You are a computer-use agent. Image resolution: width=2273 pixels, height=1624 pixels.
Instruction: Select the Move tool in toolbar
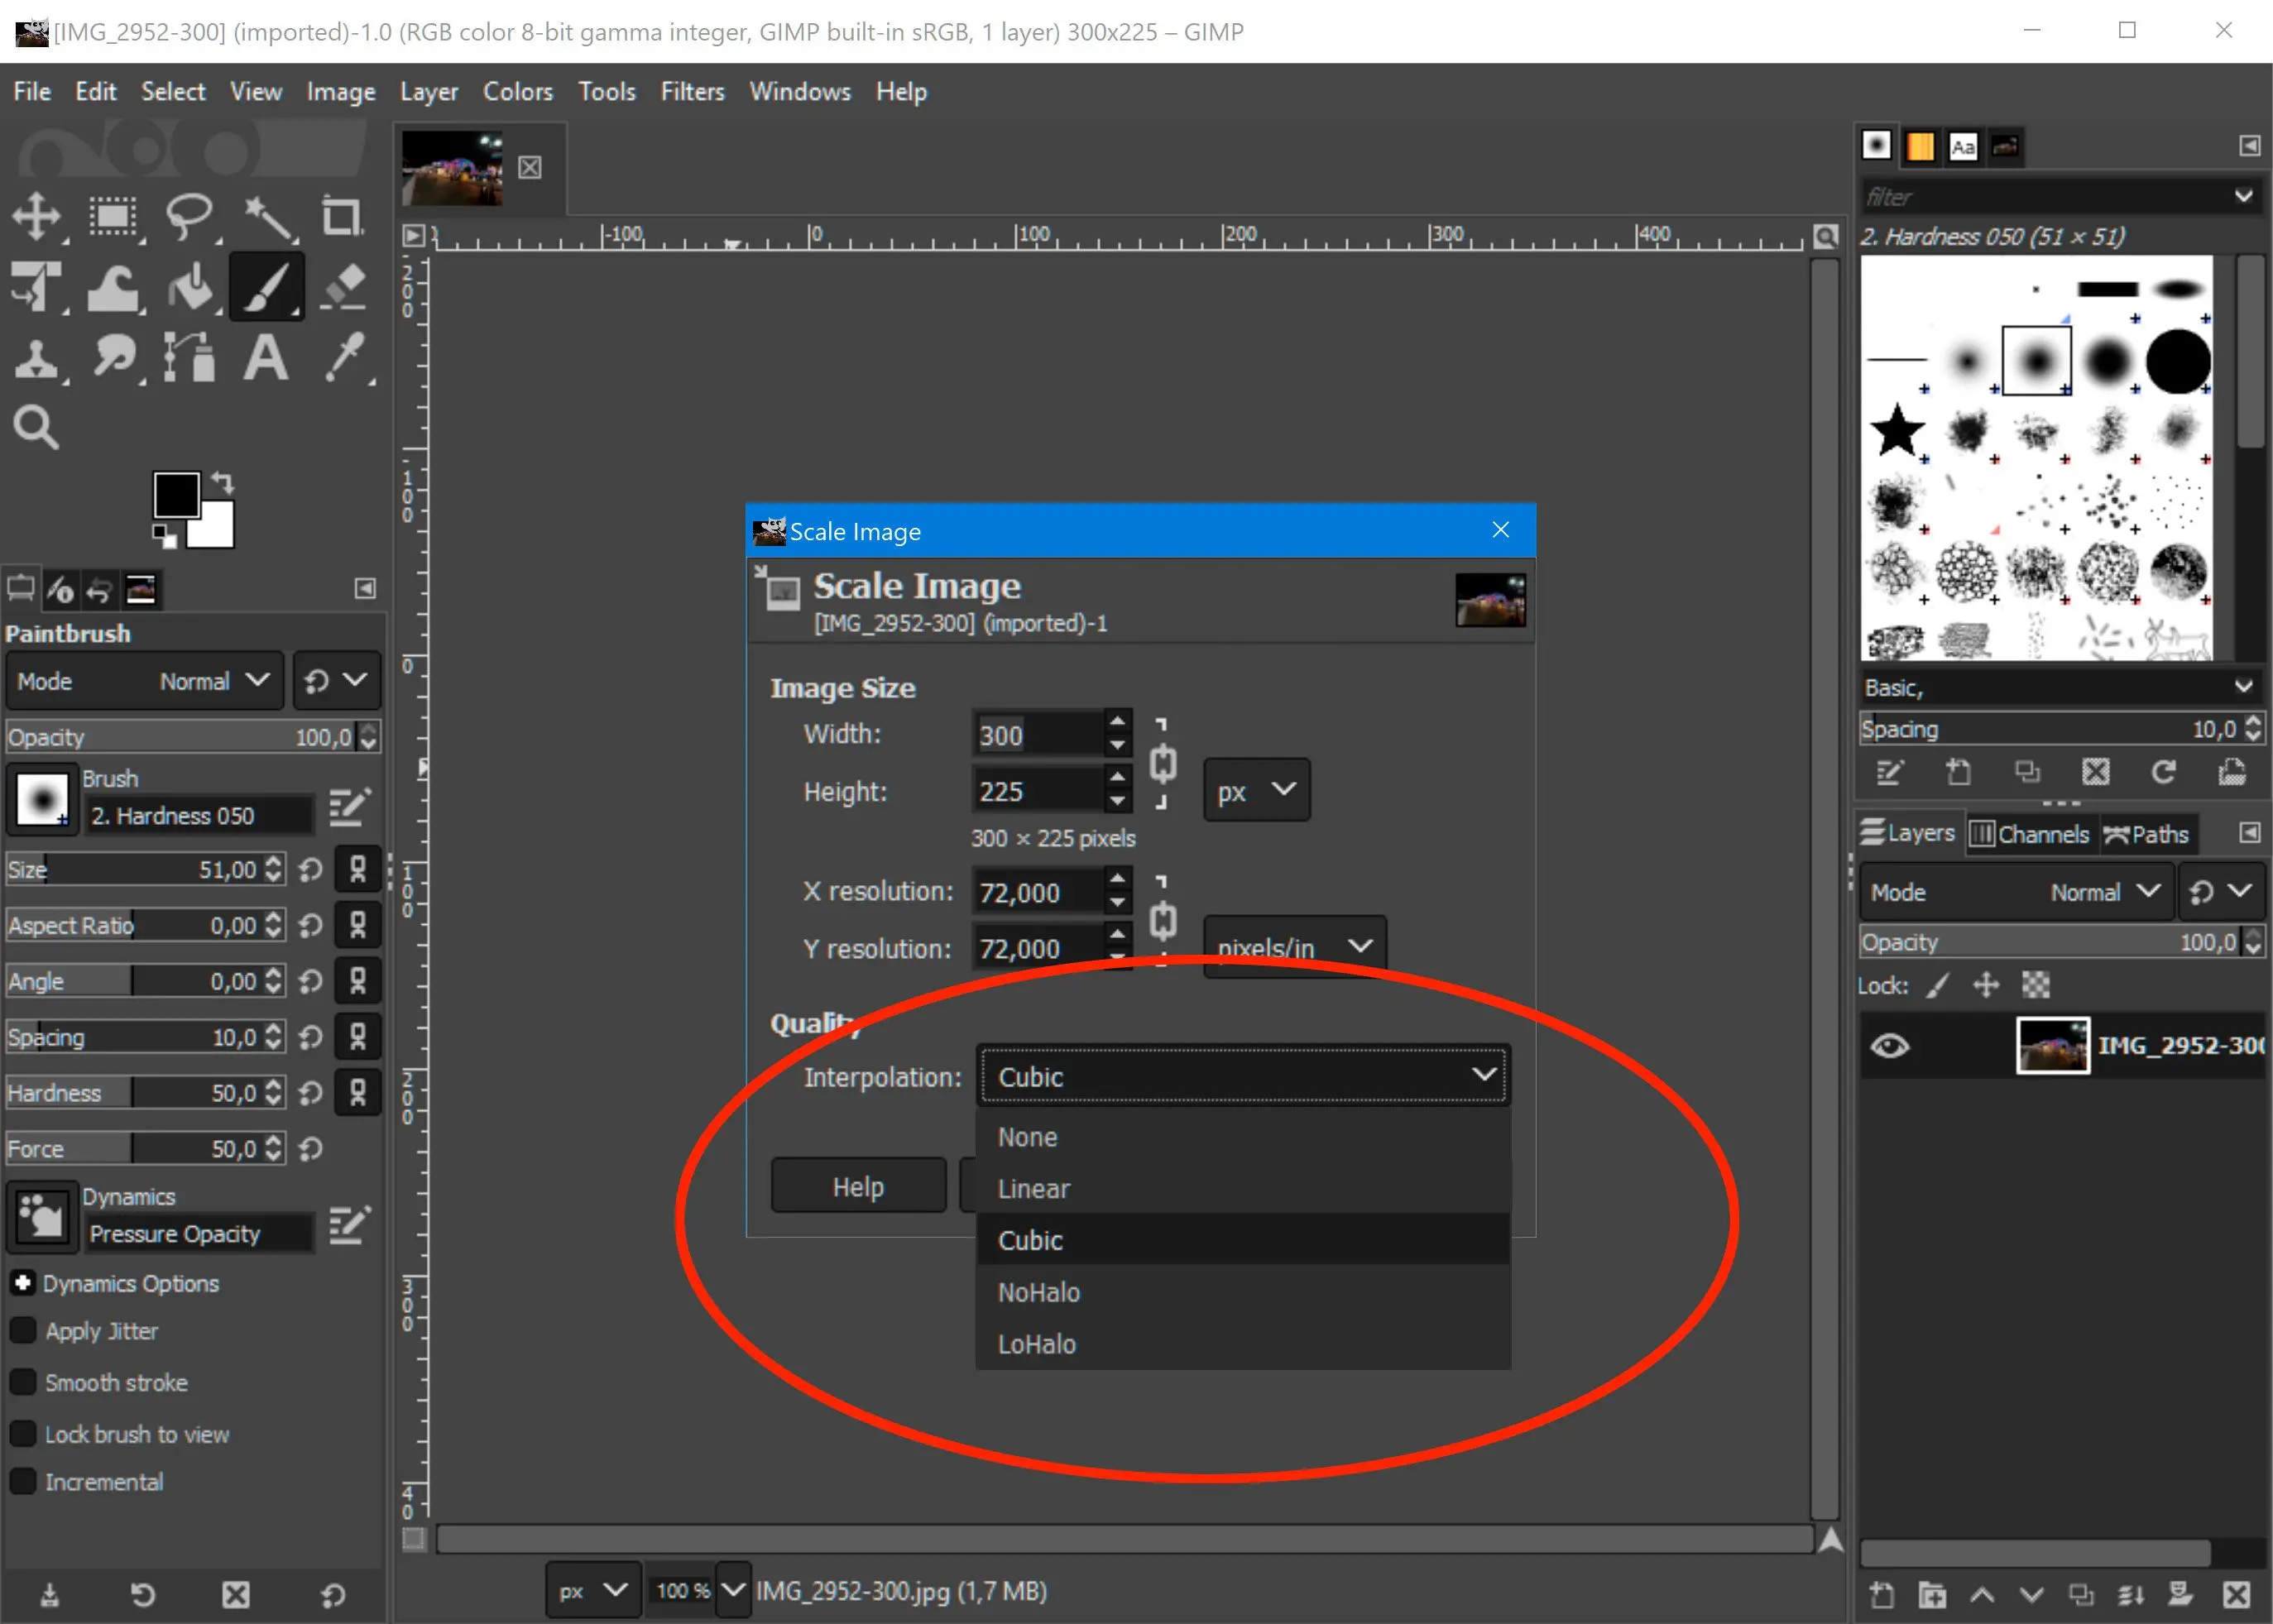39,216
